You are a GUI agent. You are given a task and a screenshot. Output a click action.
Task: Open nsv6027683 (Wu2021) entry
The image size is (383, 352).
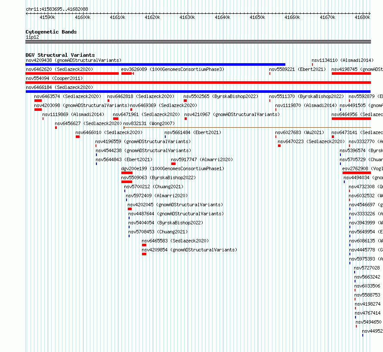300,132
